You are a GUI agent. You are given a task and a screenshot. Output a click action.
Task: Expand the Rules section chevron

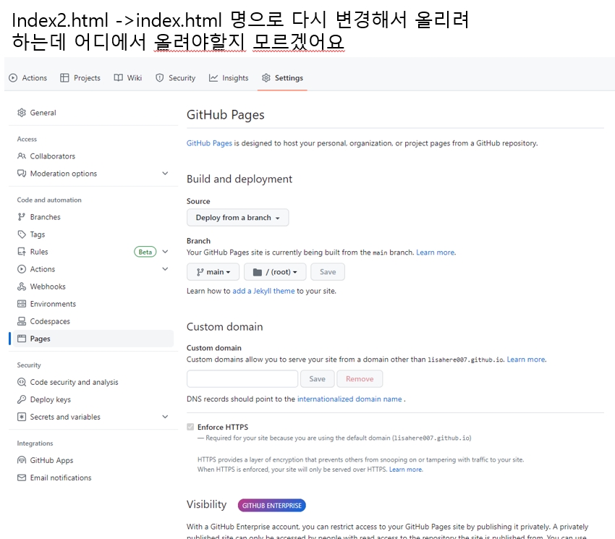point(165,252)
